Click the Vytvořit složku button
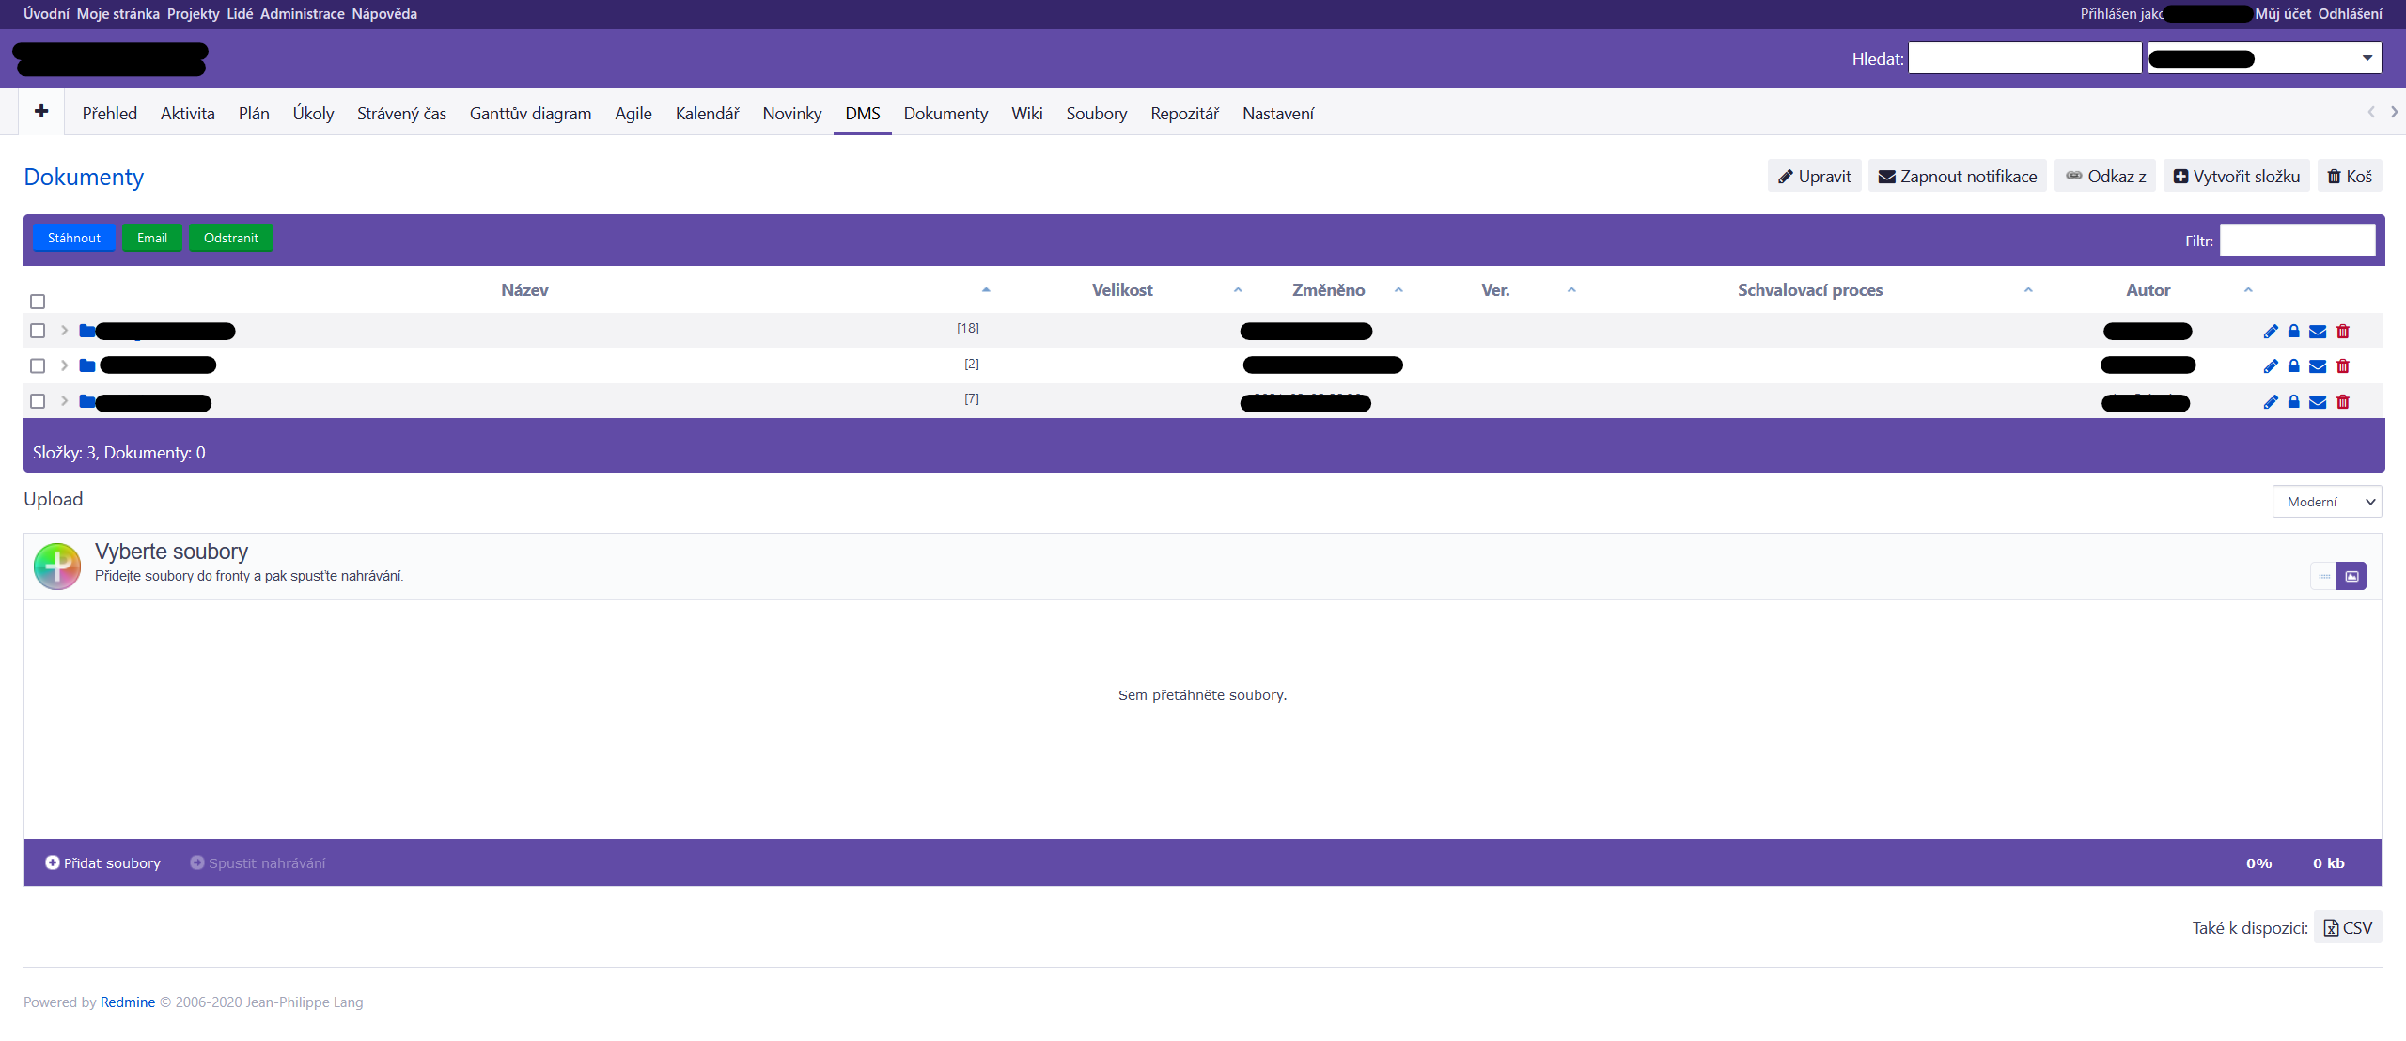 click(x=2236, y=176)
